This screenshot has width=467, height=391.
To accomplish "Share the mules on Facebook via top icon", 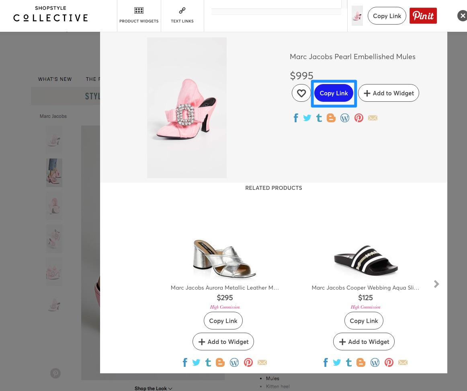I will coord(296,118).
